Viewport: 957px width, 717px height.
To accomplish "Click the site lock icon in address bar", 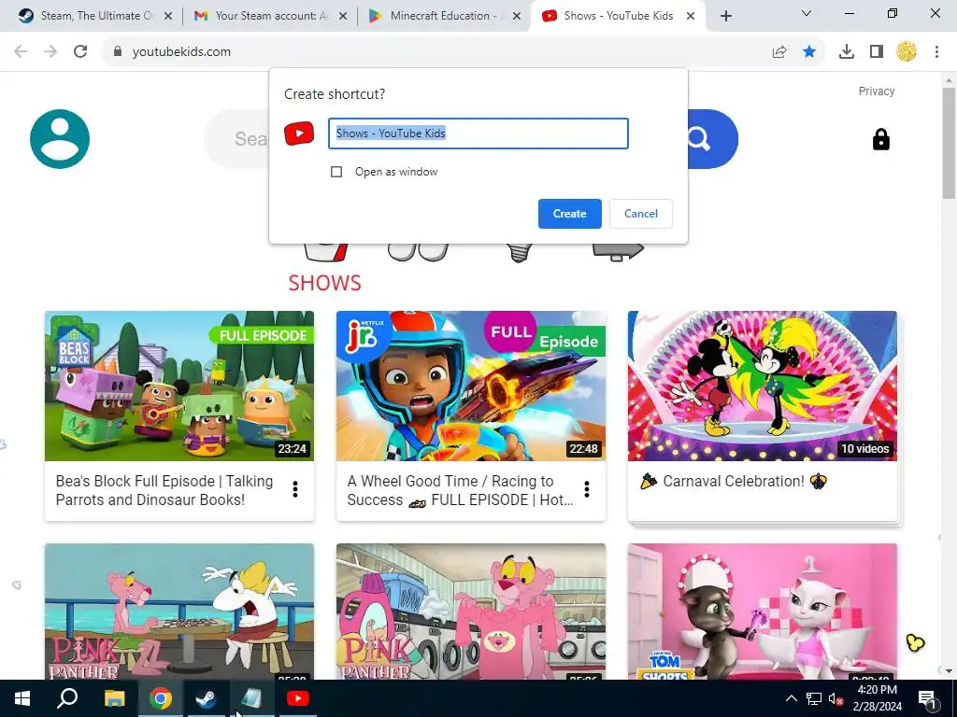I will click(118, 52).
